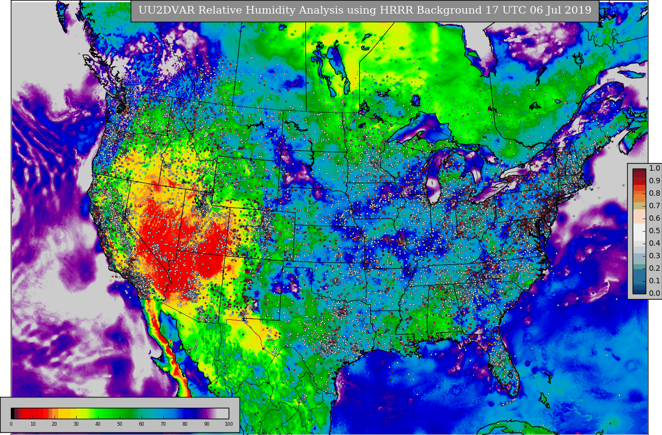Click the 0.4 label on right legend

click(654, 244)
